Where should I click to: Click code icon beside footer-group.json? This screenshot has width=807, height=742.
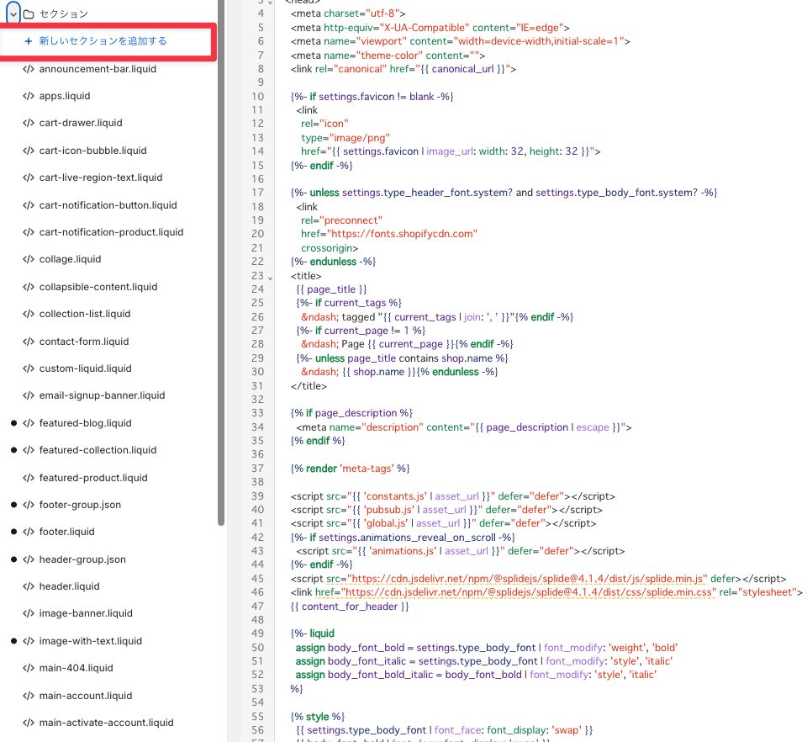pyautogui.click(x=29, y=505)
